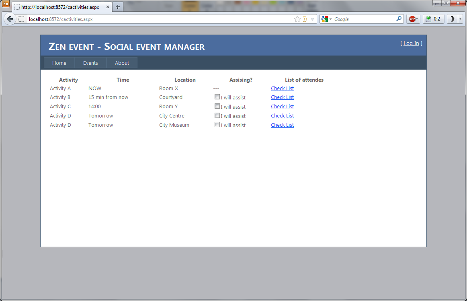Click the RSS feed icon in address bar
The image size is (467, 301).
tap(305, 19)
